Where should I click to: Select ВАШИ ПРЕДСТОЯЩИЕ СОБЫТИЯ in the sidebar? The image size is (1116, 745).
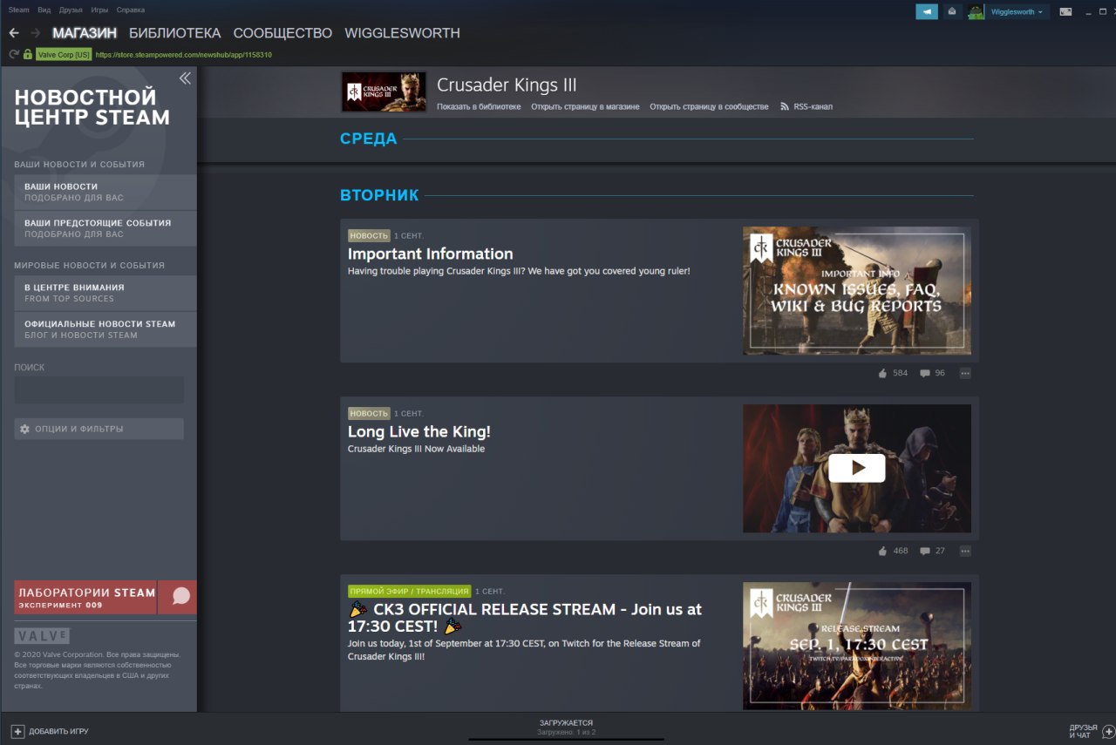pyautogui.click(x=105, y=228)
